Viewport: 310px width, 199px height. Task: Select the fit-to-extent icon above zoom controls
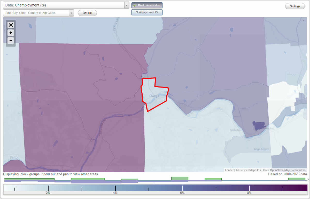click(x=11, y=25)
